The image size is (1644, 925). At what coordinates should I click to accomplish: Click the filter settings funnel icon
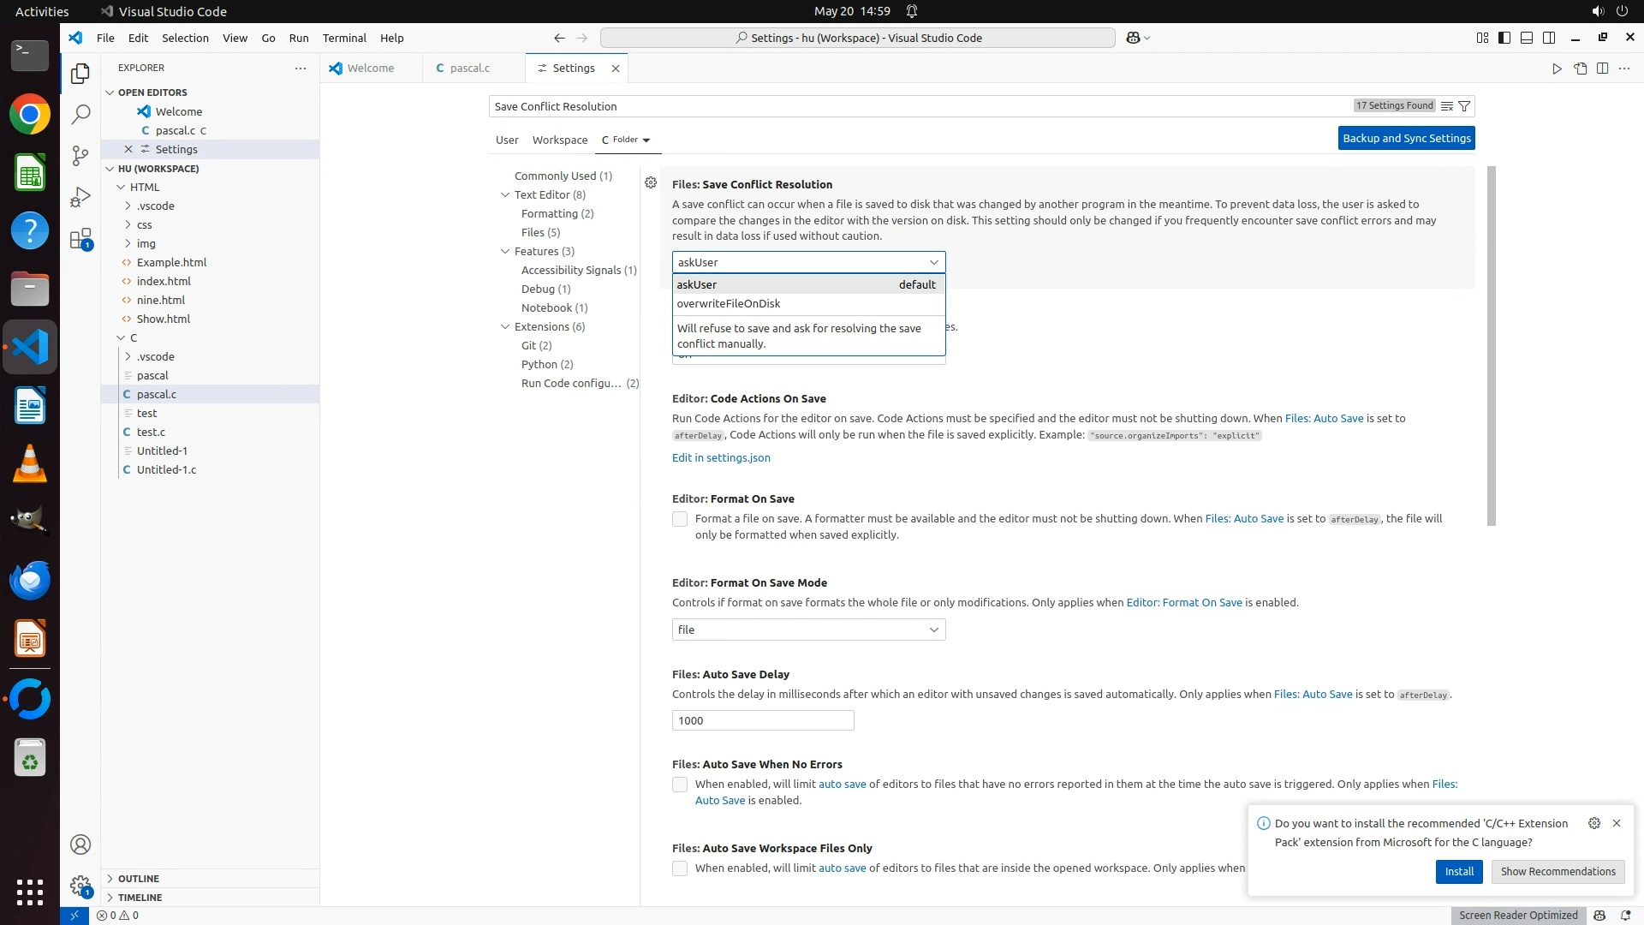coord(1464,106)
